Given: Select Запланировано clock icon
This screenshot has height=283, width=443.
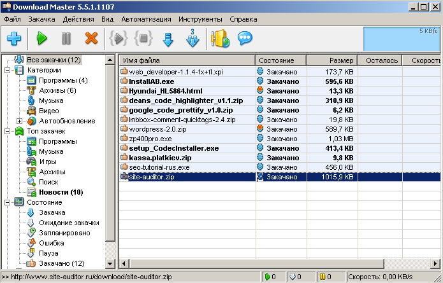Looking at the screenshot, I should coord(31,233).
